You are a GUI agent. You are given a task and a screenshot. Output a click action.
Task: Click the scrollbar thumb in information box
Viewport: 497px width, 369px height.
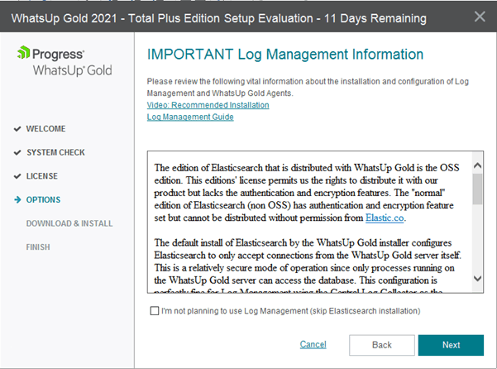[x=477, y=189]
